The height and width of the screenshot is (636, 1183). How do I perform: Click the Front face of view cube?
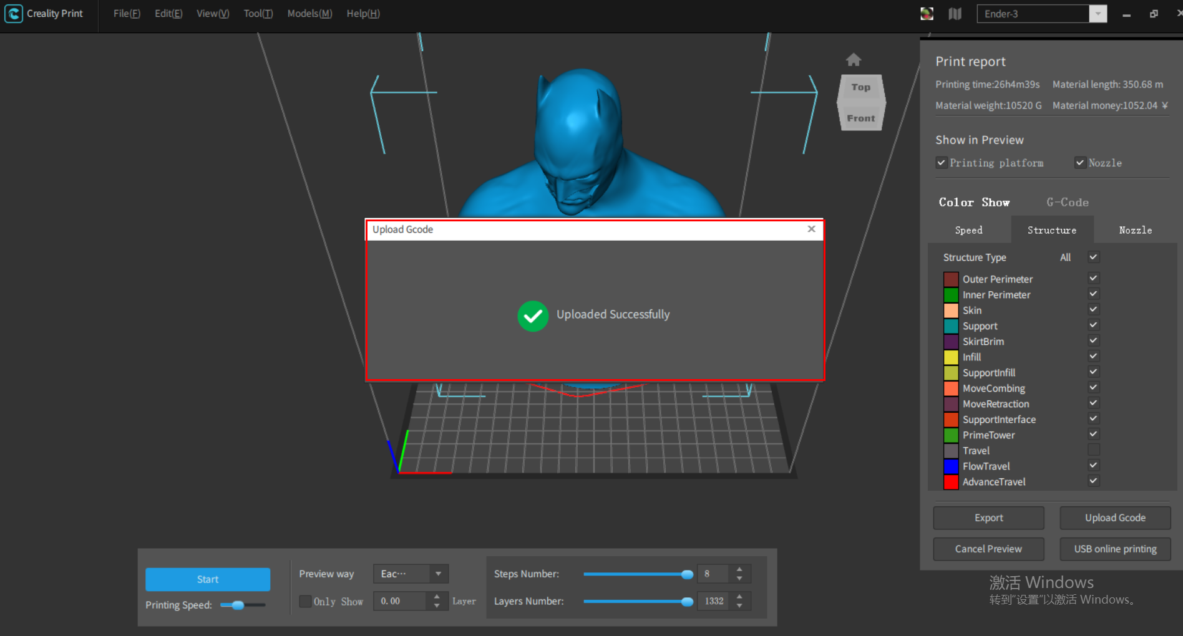[x=860, y=118]
